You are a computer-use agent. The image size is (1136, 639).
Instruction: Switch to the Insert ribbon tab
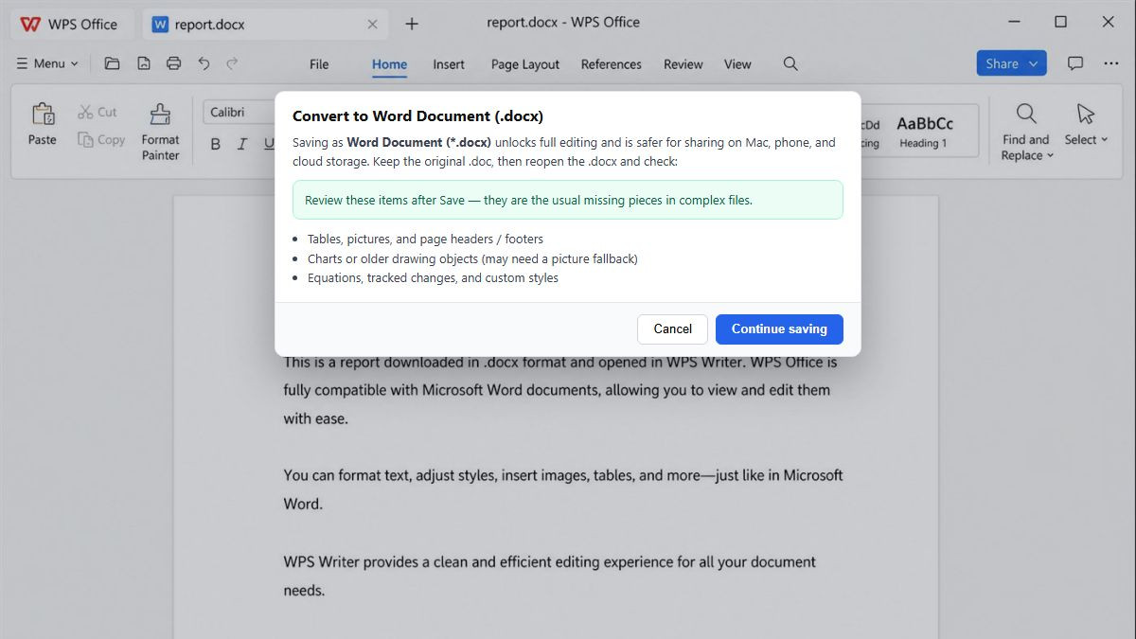tap(449, 64)
